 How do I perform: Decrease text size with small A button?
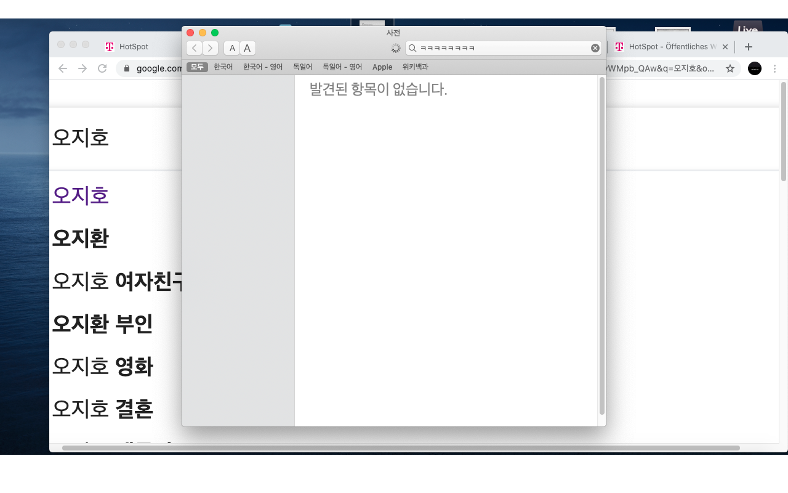(x=232, y=48)
